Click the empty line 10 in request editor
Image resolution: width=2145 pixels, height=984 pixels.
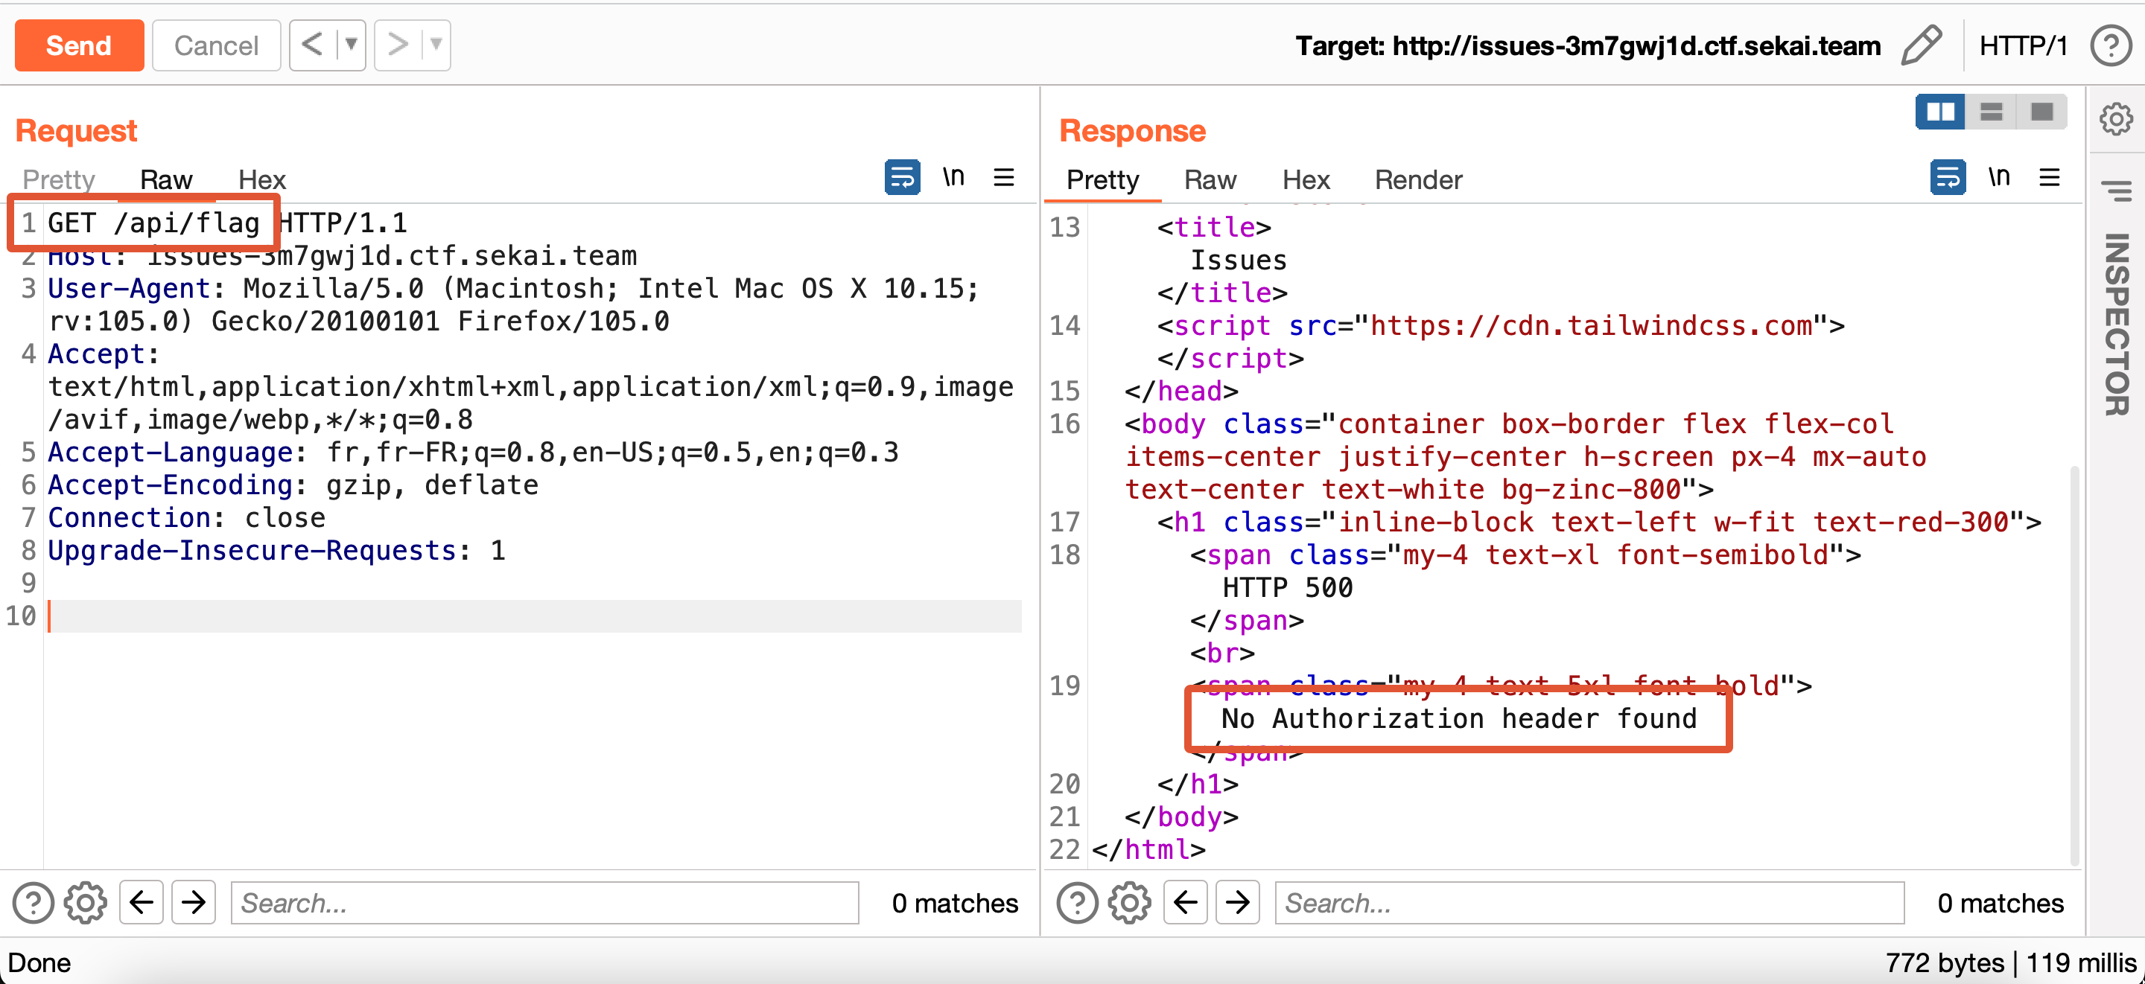[533, 616]
